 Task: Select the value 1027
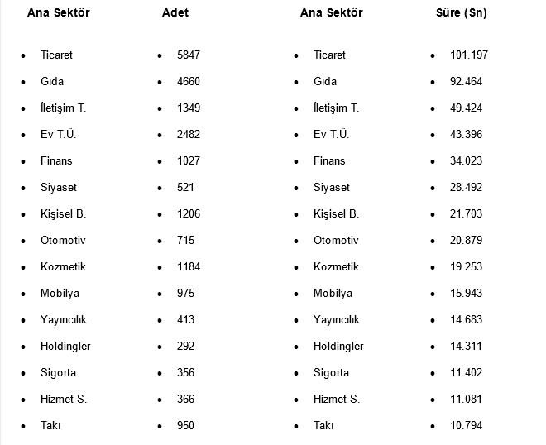189,160
